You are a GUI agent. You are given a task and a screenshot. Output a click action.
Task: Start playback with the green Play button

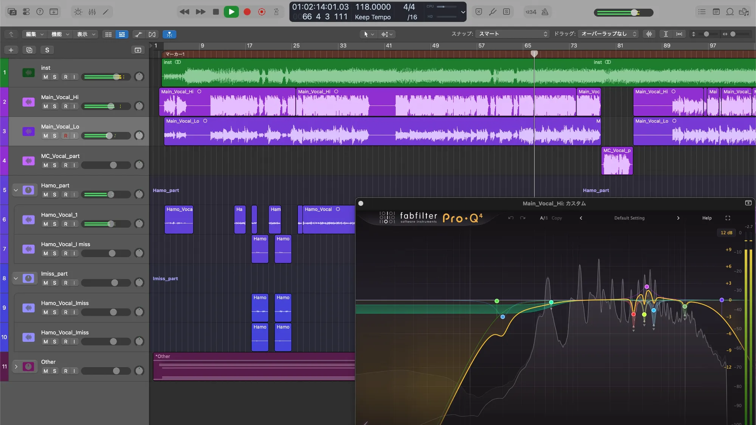pos(231,12)
